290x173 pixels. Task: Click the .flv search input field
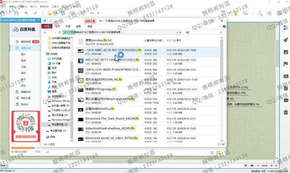point(202,32)
